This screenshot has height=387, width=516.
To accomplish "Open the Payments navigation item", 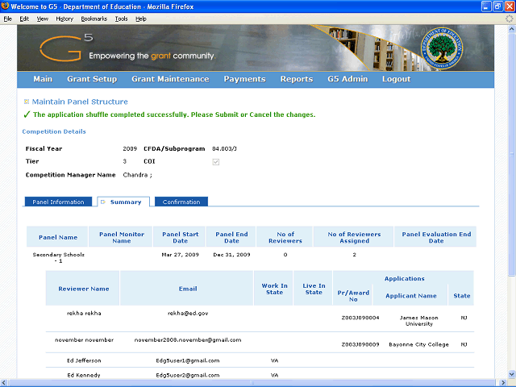I will click(244, 79).
